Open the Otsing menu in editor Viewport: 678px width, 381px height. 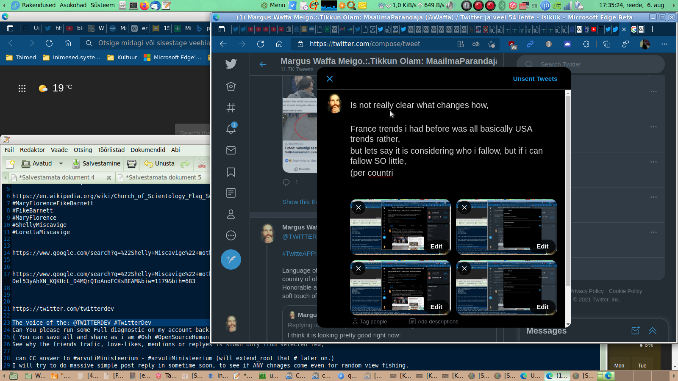coord(83,150)
